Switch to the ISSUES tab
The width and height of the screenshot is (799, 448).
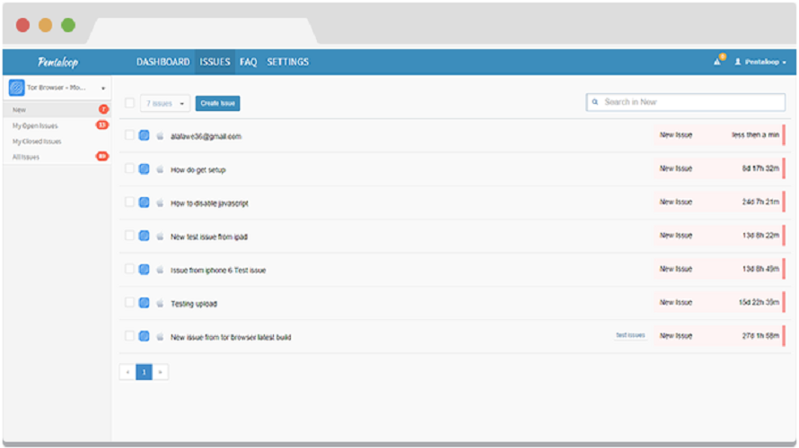(215, 62)
